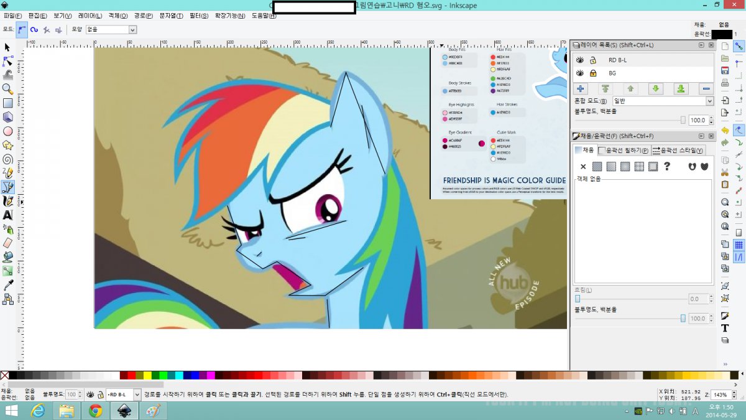The image size is (746, 420).
Task: Select the Selector arrow tool
Action: (x=7, y=47)
